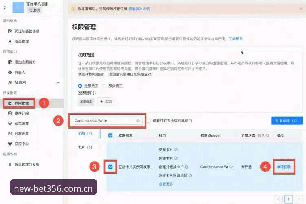Select the 全部员工 radio button
Viewport: 306px width, 204px height.
[80, 86]
